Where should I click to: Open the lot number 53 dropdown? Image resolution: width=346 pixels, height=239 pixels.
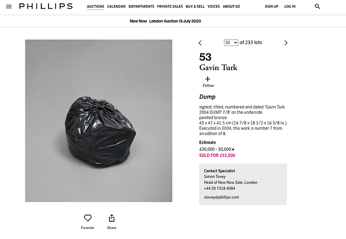(231, 43)
